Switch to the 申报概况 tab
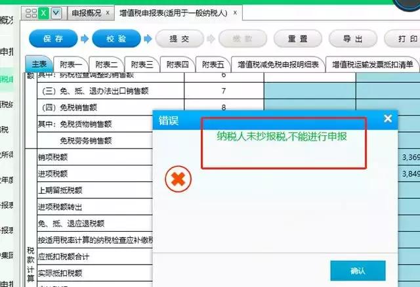This screenshot has height=287, width=420. pyautogui.click(x=87, y=13)
